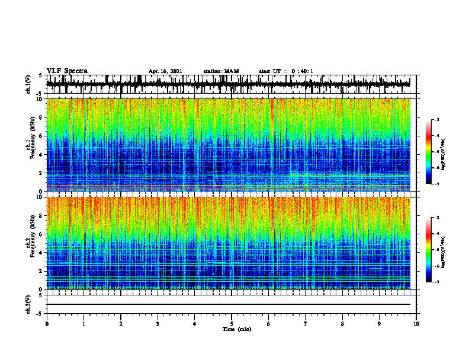
Task: Click the "5" volt tick of ch.1 waveform
Action: (40, 76)
